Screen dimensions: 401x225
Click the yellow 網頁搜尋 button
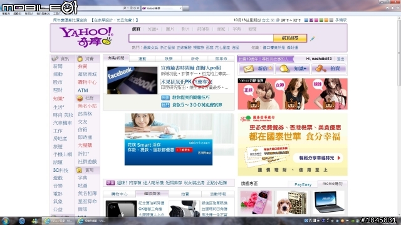[x=290, y=38]
